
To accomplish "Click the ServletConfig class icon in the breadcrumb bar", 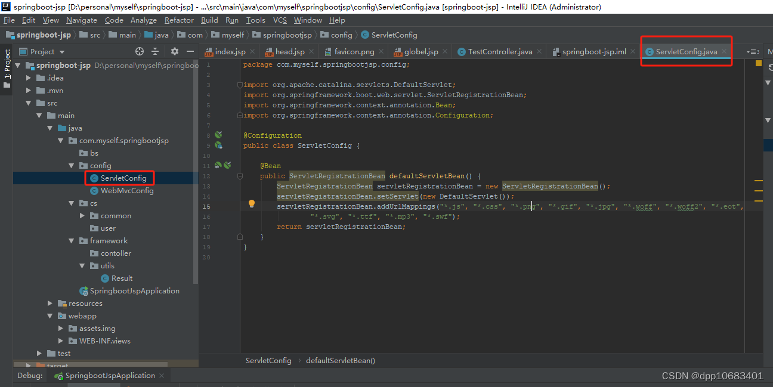I will pyautogui.click(x=365, y=35).
